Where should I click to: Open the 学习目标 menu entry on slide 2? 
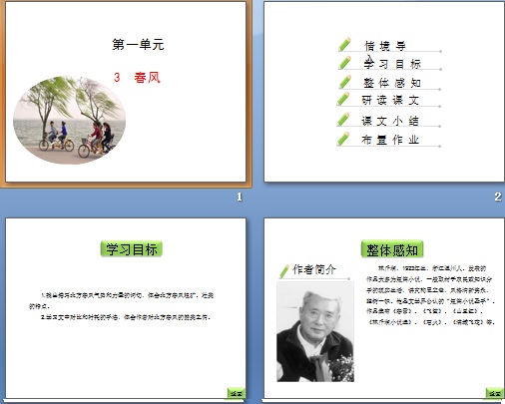click(x=392, y=64)
